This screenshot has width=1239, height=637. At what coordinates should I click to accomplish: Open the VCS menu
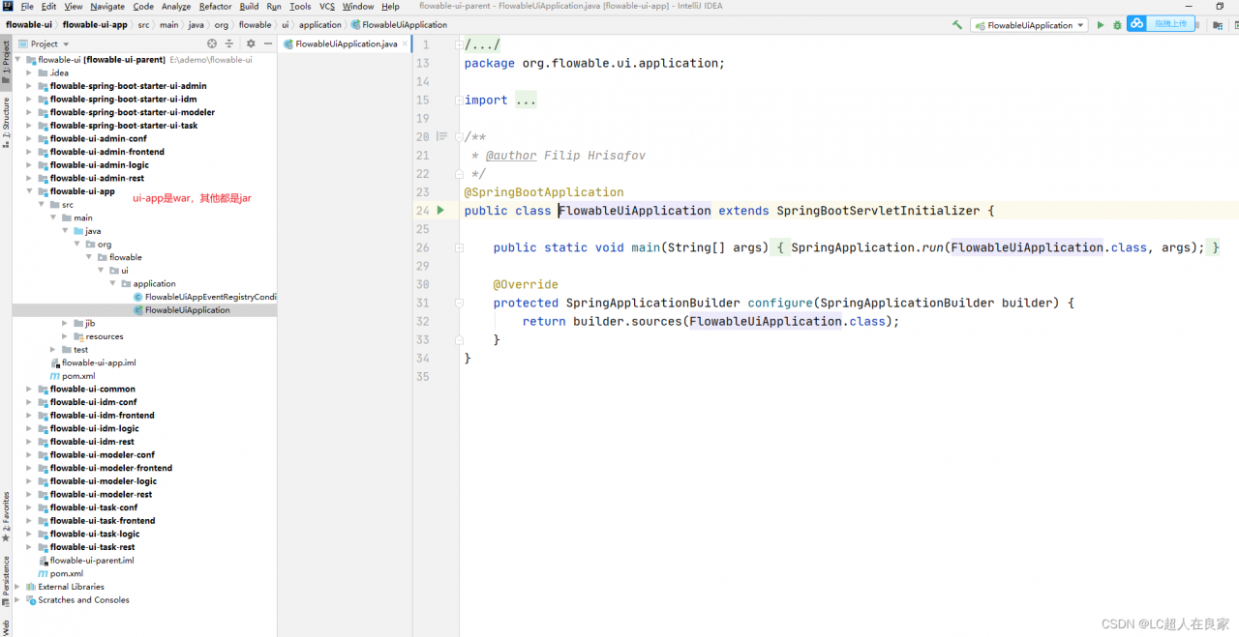[x=327, y=7]
